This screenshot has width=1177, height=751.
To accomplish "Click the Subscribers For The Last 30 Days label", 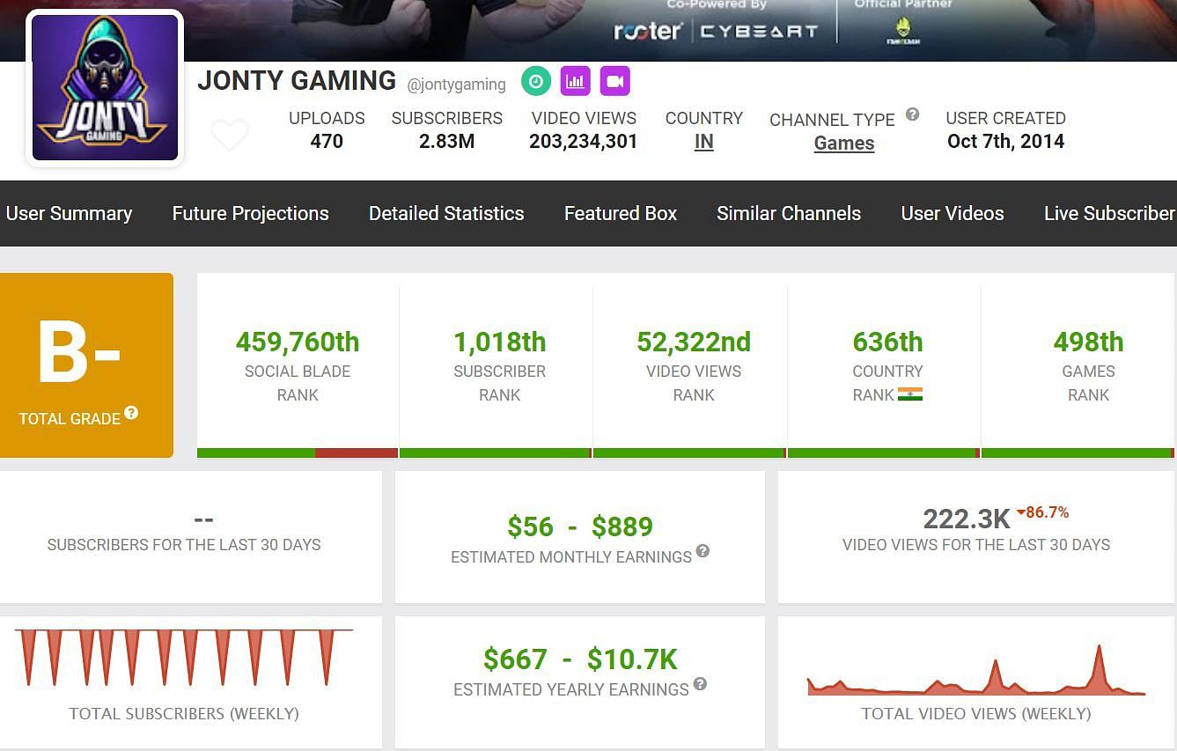I will point(184,545).
